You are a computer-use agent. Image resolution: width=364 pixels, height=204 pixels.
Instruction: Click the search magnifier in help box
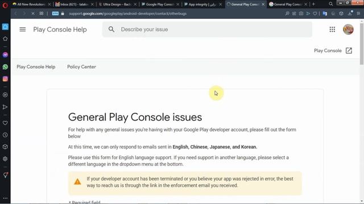pos(111,29)
